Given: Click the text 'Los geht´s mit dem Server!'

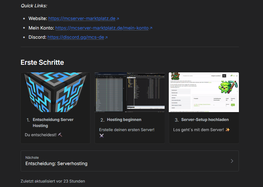Looking at the screenshot, I should (x=198, y=130).
